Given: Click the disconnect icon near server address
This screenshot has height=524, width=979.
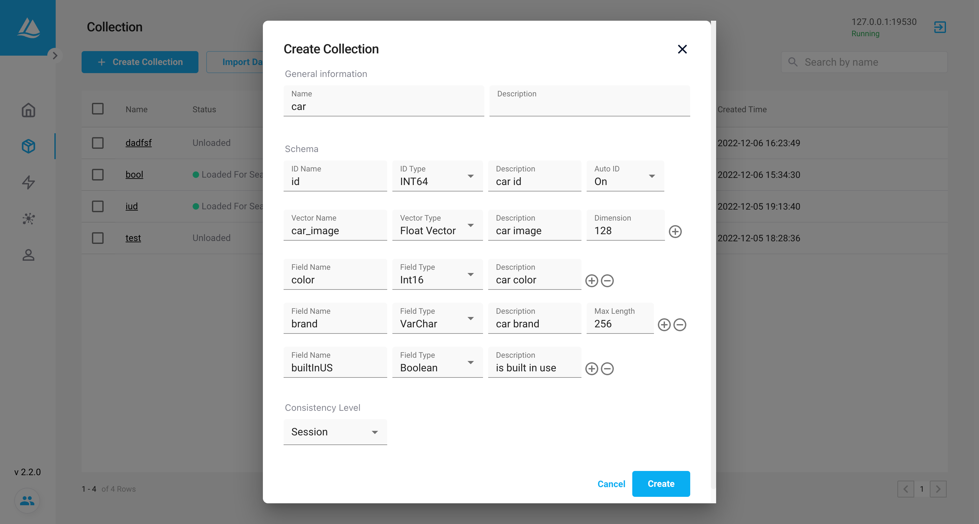Looking at the screenshot, I should pyautogui.click(x=940, y=27).
